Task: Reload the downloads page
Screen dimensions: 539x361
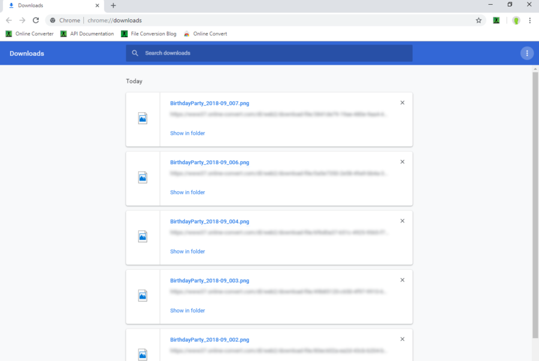Action: click(x=35, y=20)
